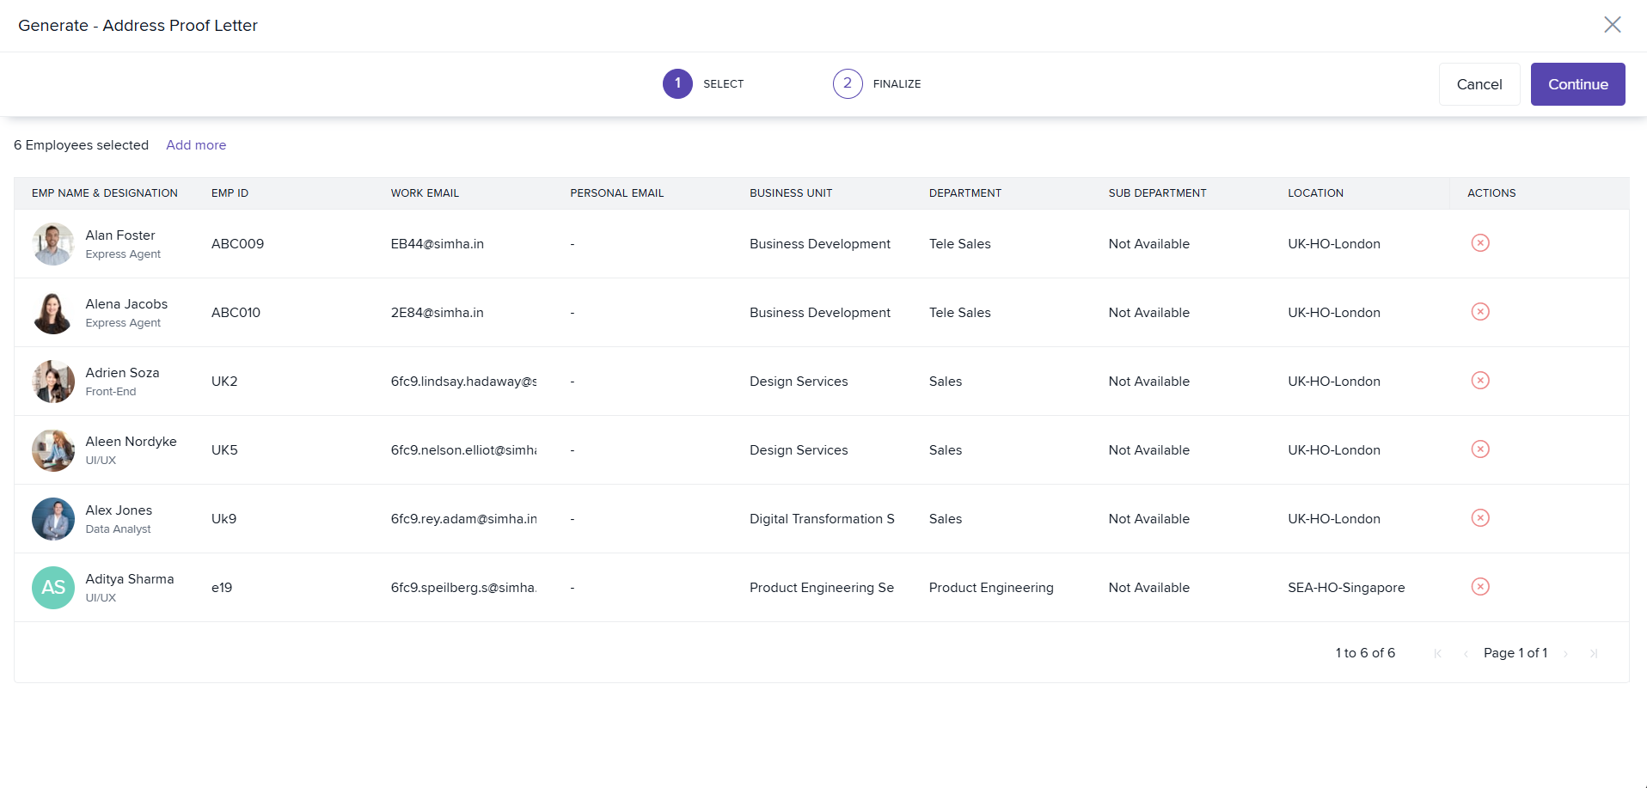The width and height of the screenshot is (1647, 788).
Task: Remove Alena Jacobs from selection
Action: 1480,312
